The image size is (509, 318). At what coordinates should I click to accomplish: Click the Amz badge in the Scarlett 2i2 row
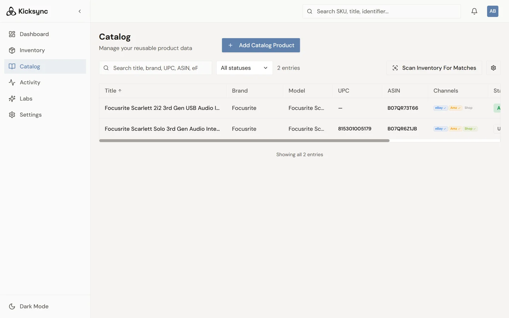[455, 108]
